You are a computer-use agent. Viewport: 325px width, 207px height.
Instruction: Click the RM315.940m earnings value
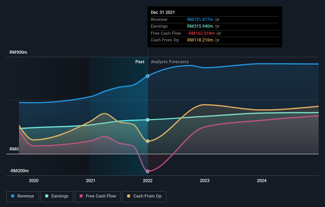(200, 26)
